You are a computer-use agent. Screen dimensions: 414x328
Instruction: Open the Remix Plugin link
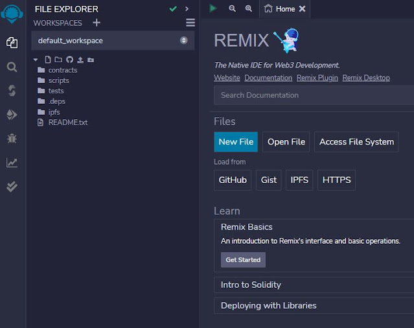(x=317, y=78)
